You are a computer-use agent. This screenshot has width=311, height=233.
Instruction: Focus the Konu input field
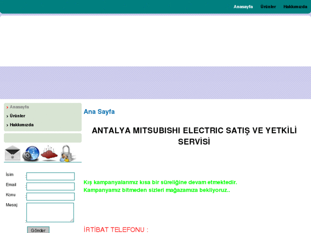tap(50, 197)
